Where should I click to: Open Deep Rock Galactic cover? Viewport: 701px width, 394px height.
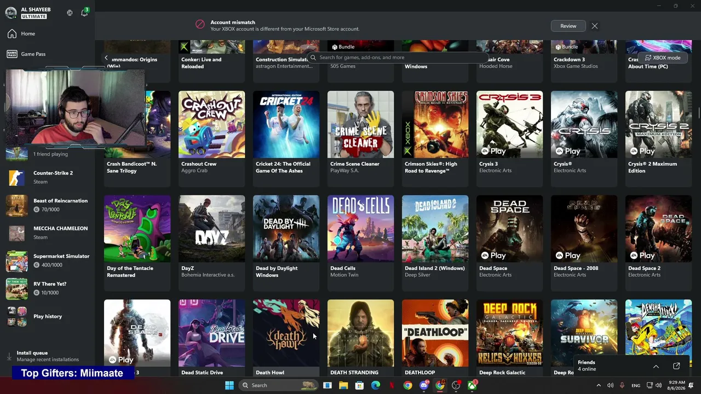point(509,333)
